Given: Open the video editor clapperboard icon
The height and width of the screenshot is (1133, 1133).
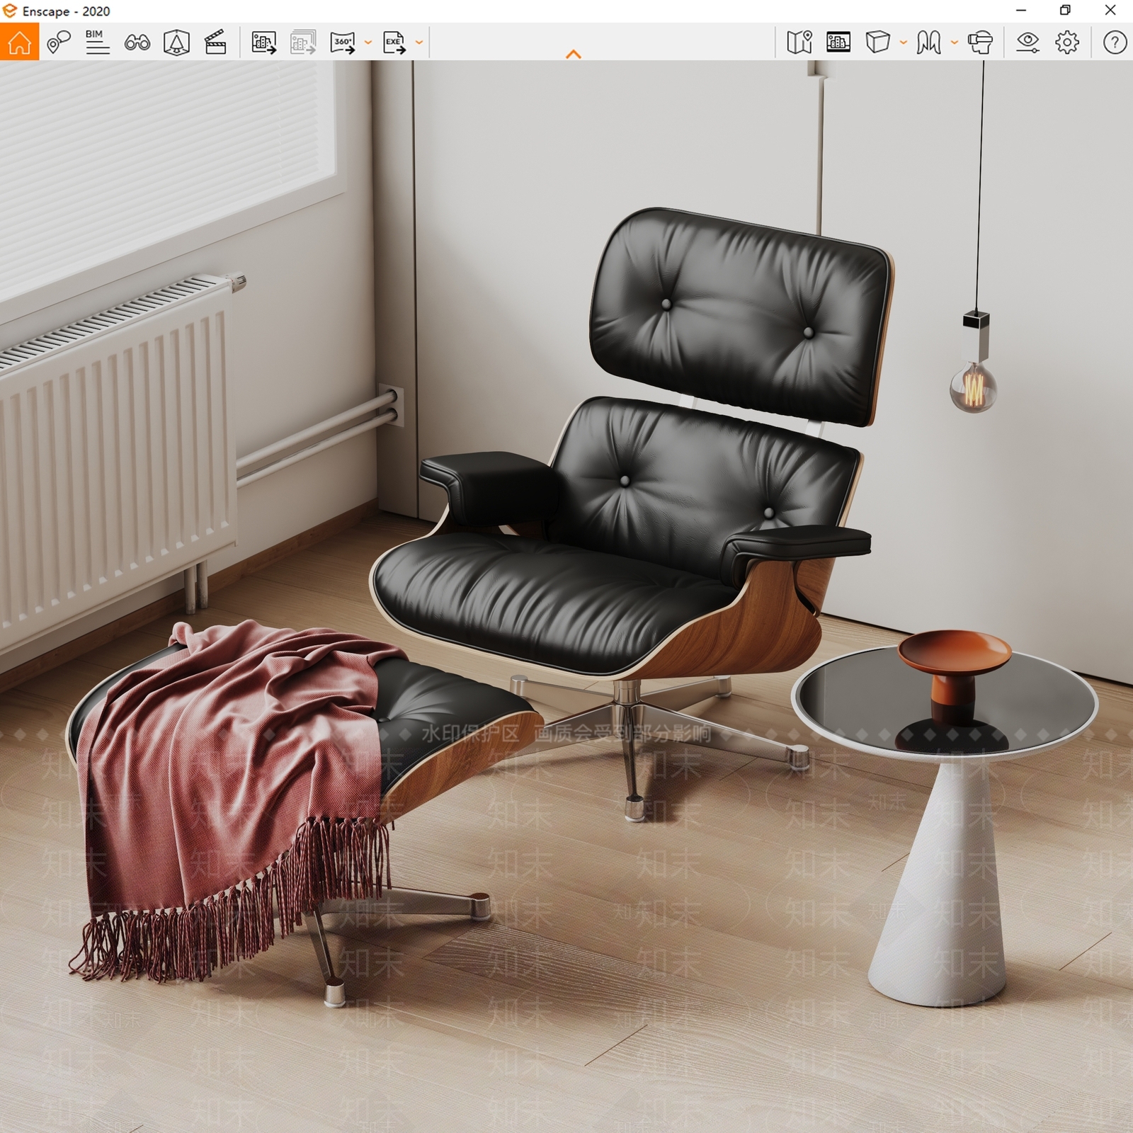Looking at the screenshot, I should coord(215,42).
